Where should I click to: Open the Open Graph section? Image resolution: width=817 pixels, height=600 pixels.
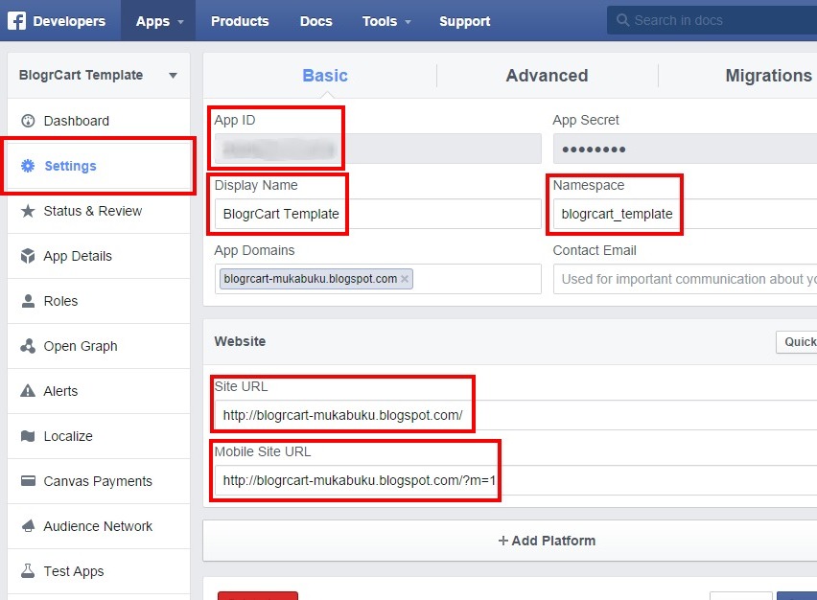click(x=99, y=346)
